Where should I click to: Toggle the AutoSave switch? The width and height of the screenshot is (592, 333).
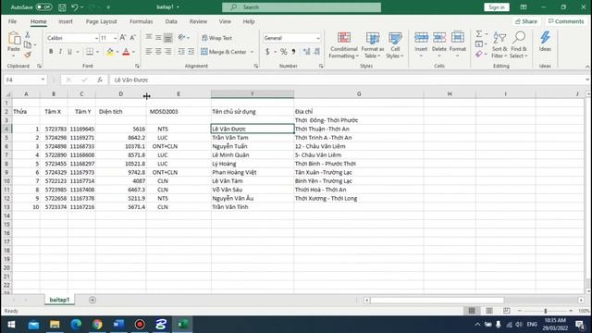pos(43,7)
